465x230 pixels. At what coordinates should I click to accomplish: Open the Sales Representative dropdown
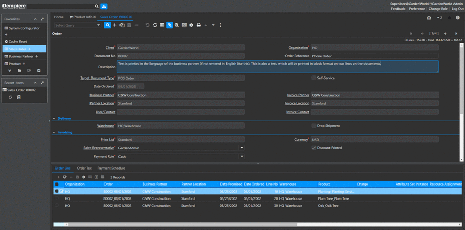tap(242, 148)
